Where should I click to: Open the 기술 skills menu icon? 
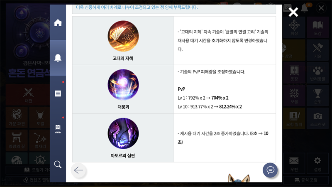click(317, 50)
